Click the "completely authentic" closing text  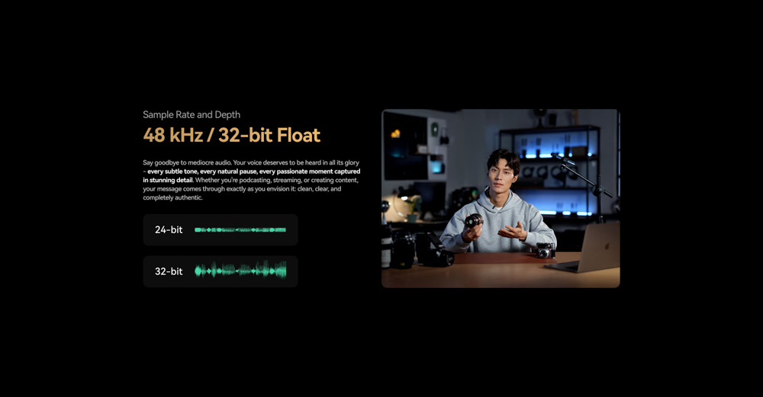[x=172, y=197]
